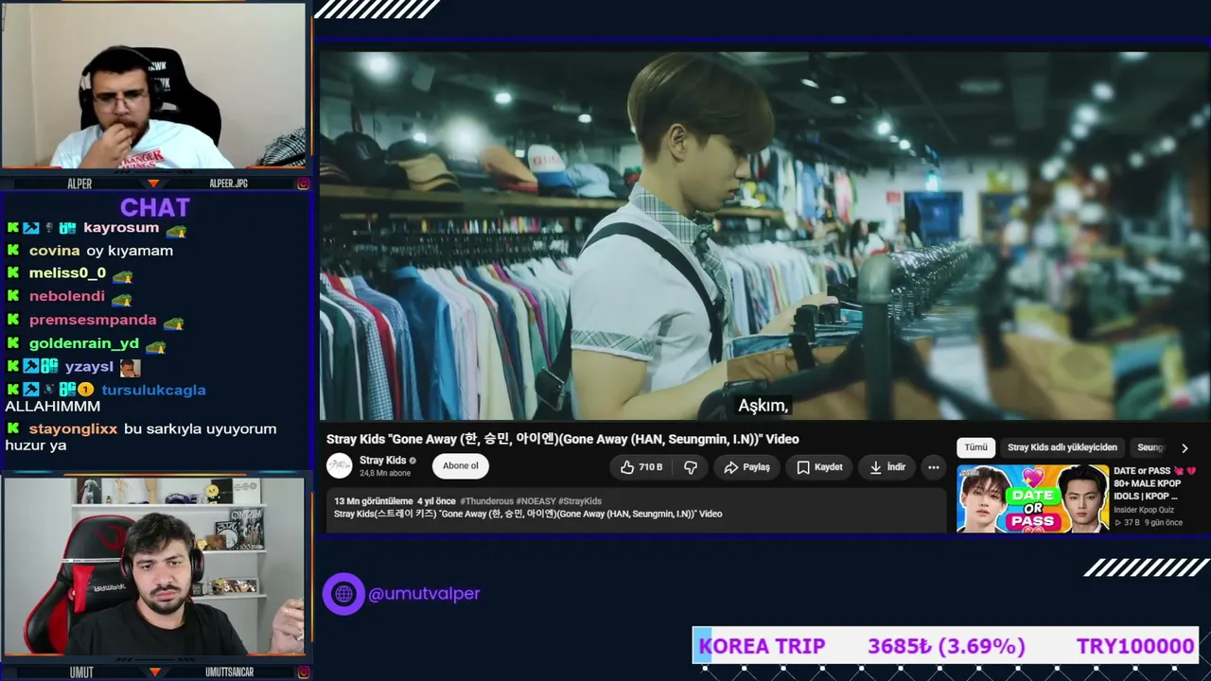Select the Stray Kids adlı yükleyiciden chip
1211x681 pixels.
point(1062,447)
